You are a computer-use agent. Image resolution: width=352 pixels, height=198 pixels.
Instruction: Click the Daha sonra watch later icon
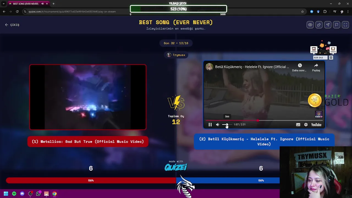300,65
